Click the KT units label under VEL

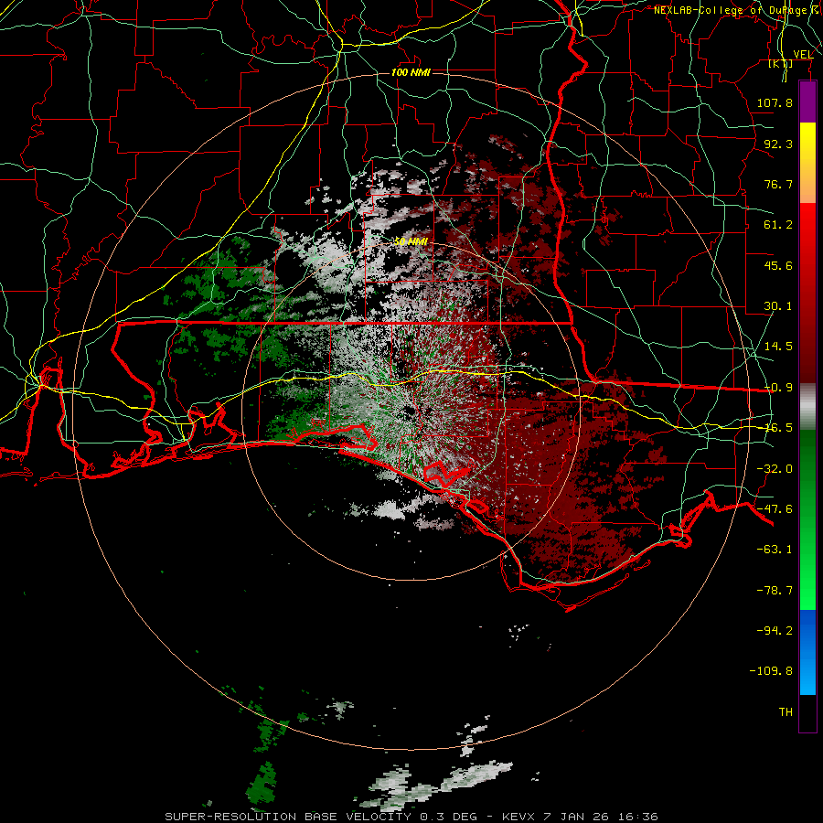pyautogui.click(x=781, y=64)
